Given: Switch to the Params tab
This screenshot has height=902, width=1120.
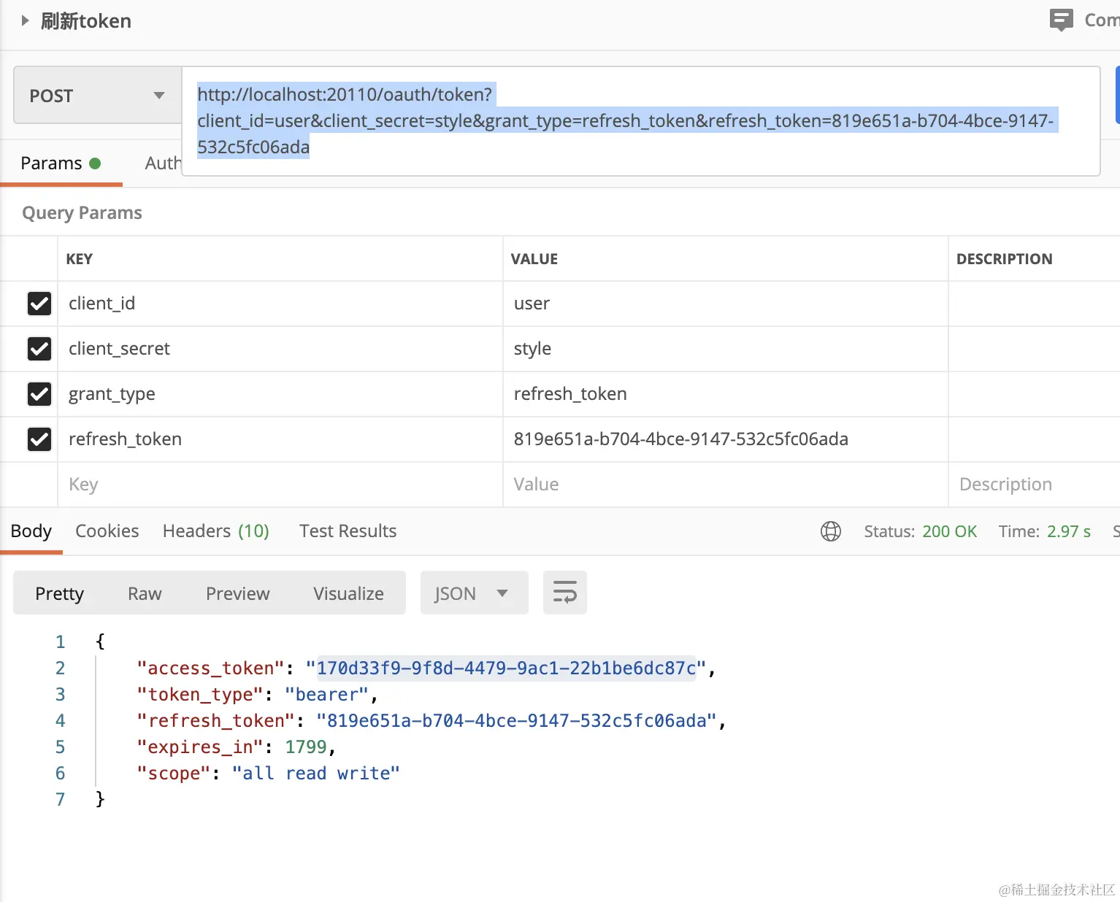Looking at the screenshot, I should [61, 163].
